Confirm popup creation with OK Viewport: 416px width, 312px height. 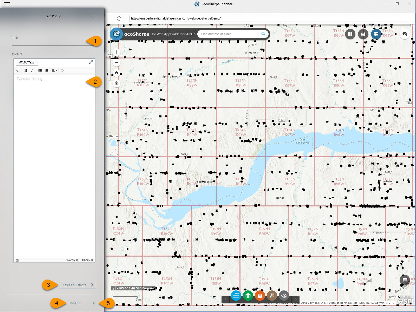[94, 303]
